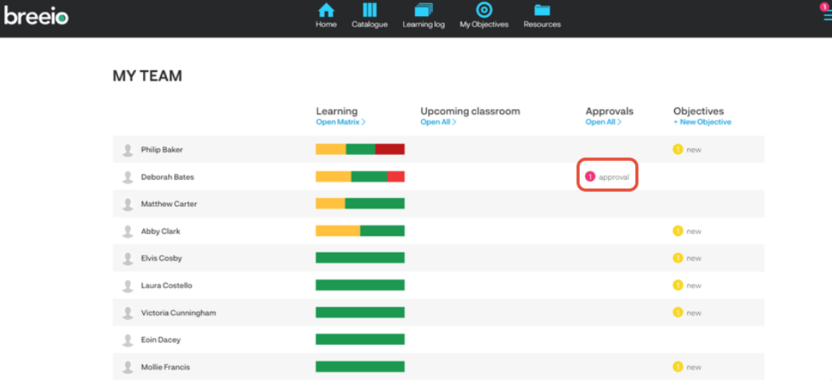
Task: Open Deborah Bates' name
Action: click(167, 177)
